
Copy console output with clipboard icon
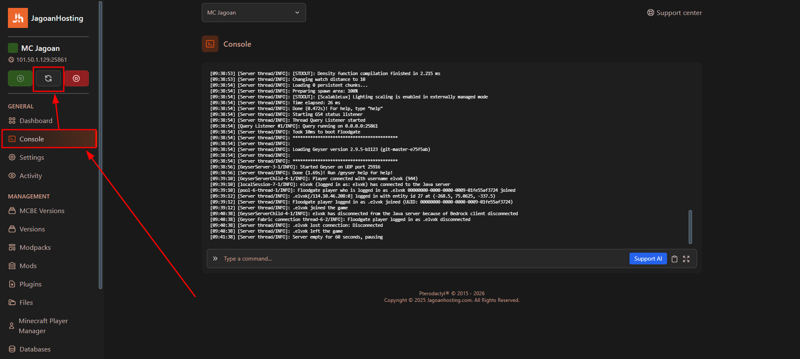point(675,259)
